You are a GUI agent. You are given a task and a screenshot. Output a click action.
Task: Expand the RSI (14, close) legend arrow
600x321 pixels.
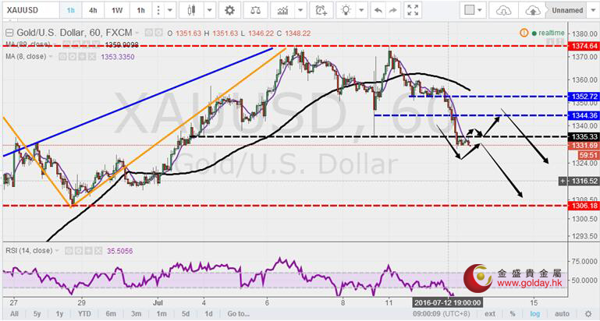coord(58,251)
